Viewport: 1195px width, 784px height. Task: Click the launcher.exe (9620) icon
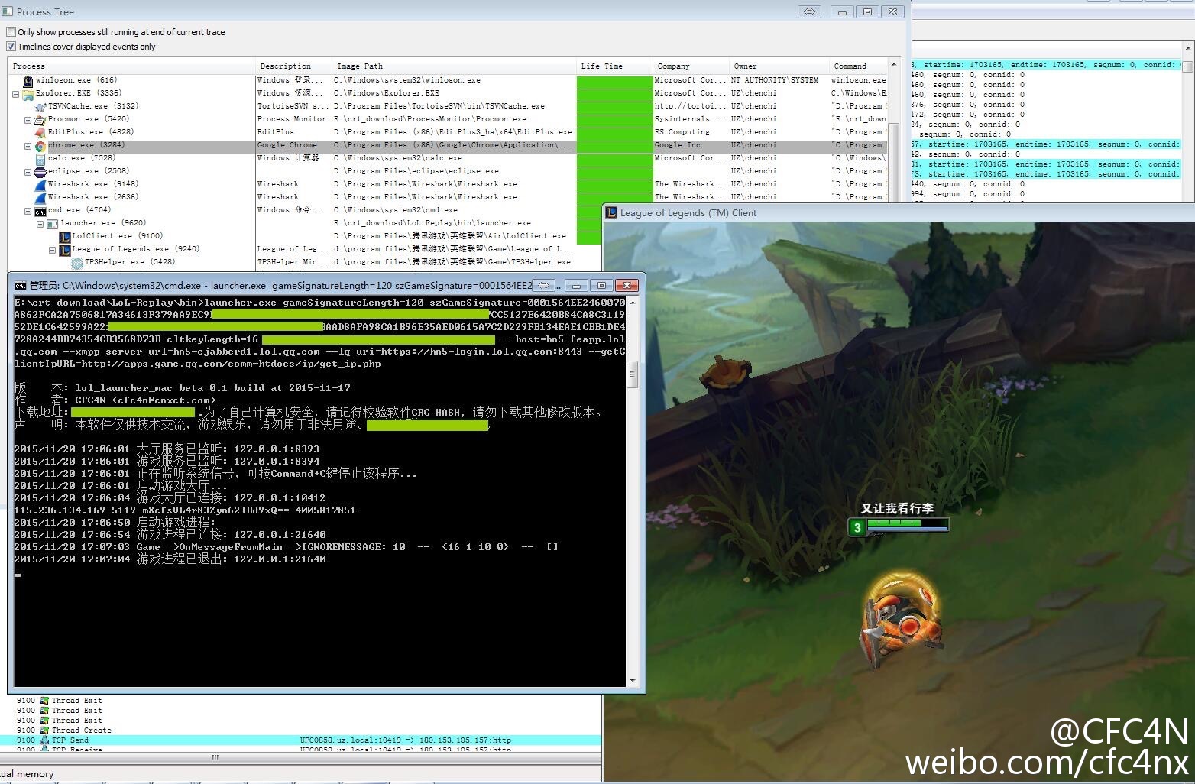53,224
